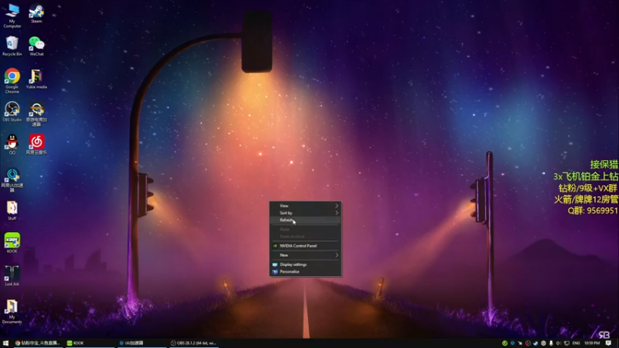The width and height of the screenshot is (619, 348).
Task: Open the Windows Start menu
Action: click(x=5, y=343)
